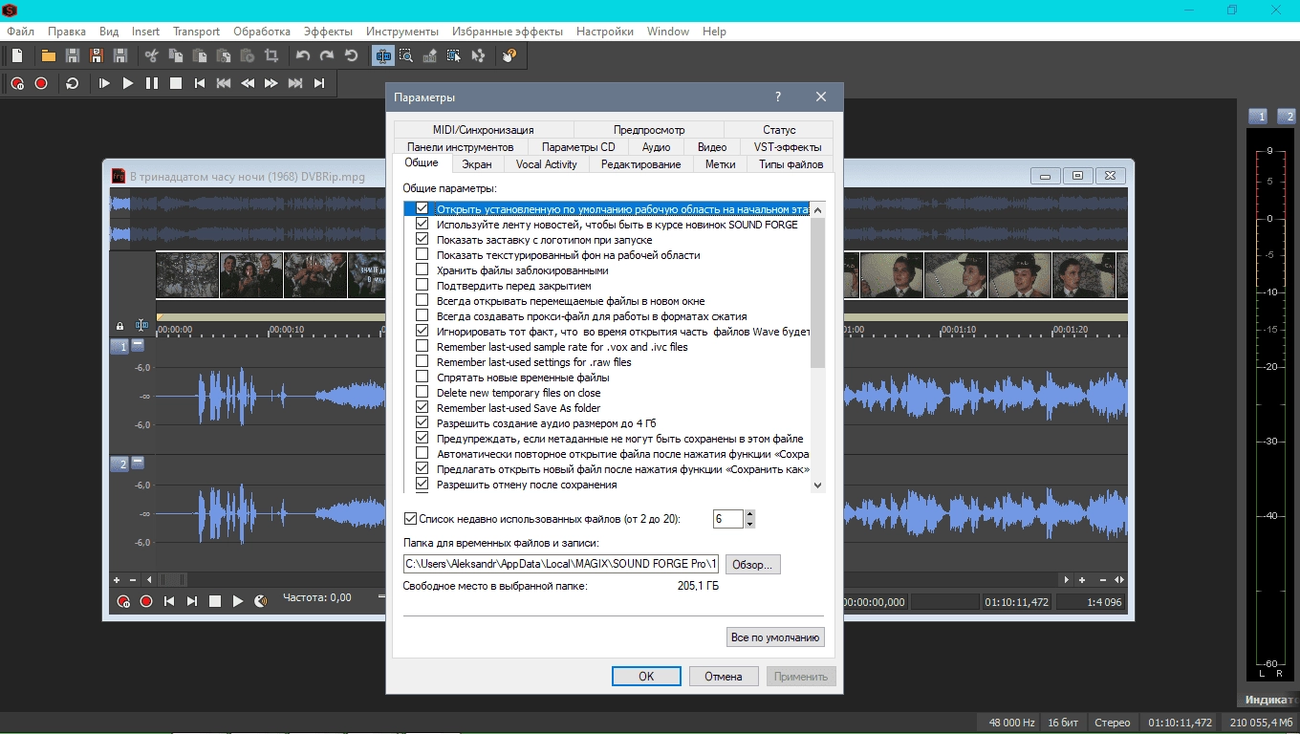Uncheck 'Показать заставку с логотипом при запуске'
This screenshot has height=734, width=1300.
[422, 240]
